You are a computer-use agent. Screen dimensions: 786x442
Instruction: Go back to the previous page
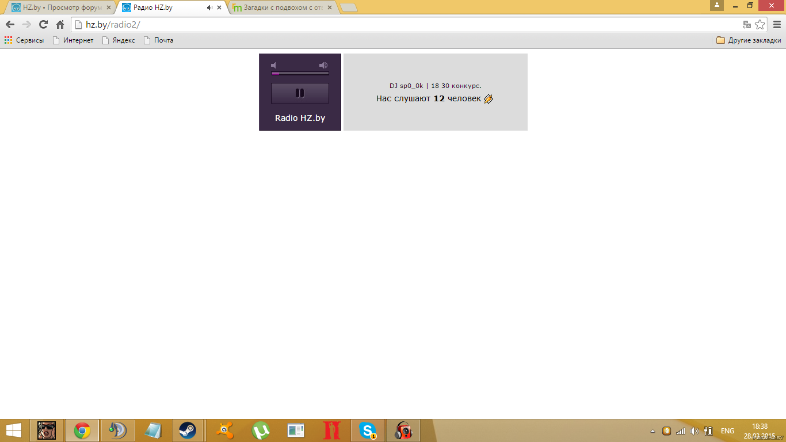click(10, 24)
